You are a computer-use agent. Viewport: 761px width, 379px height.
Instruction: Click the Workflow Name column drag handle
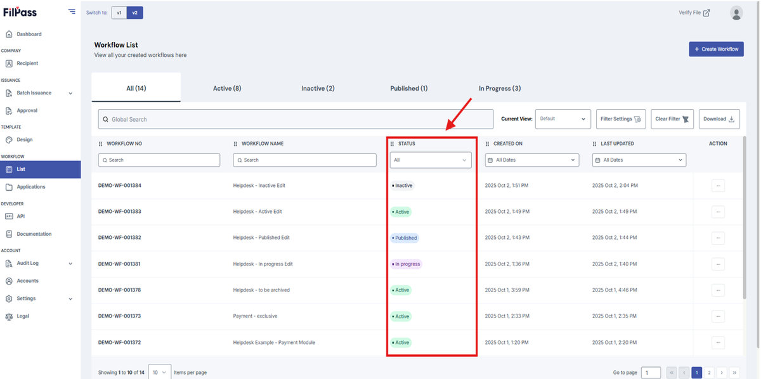point(236,144)
